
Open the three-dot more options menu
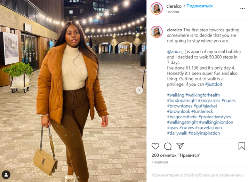coord(242,9)
